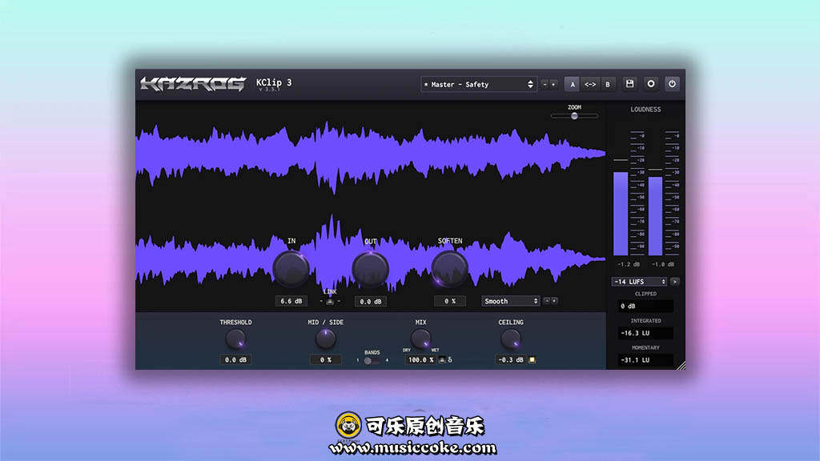This screenshot has height=461, width=820.
Task: Select the B comparison state
Action: coord(608,84)
